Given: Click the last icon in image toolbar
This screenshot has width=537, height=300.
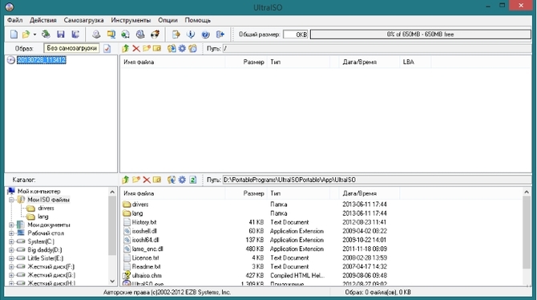Looking at the screenshot, I should (193, 48).
